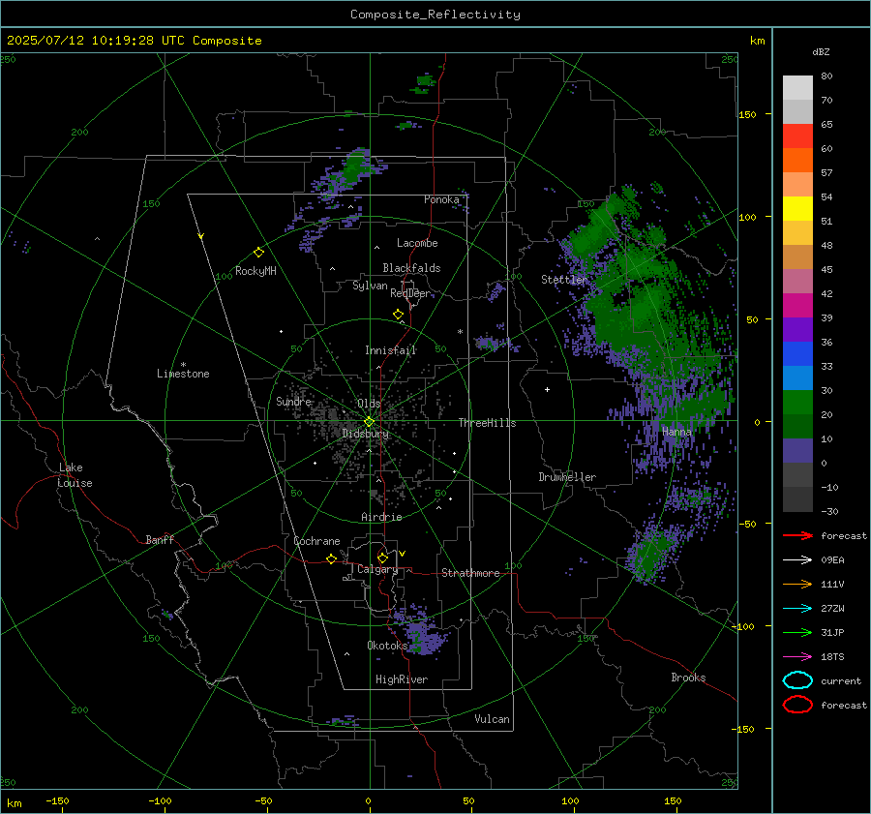
Task: Click the red 65–60 dBZ swatch
Action: pos(797,136)
